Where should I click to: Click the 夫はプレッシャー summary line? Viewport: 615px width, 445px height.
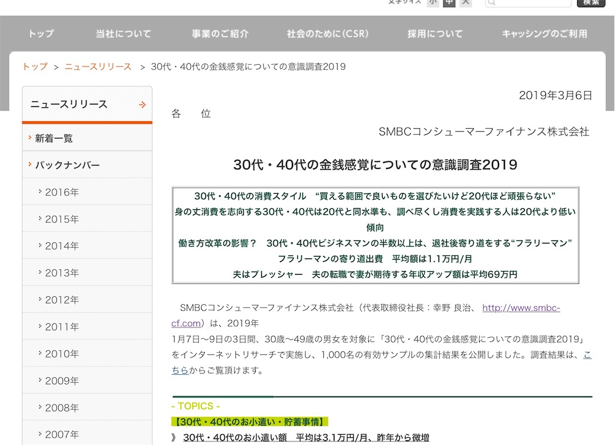click(375, 275)
